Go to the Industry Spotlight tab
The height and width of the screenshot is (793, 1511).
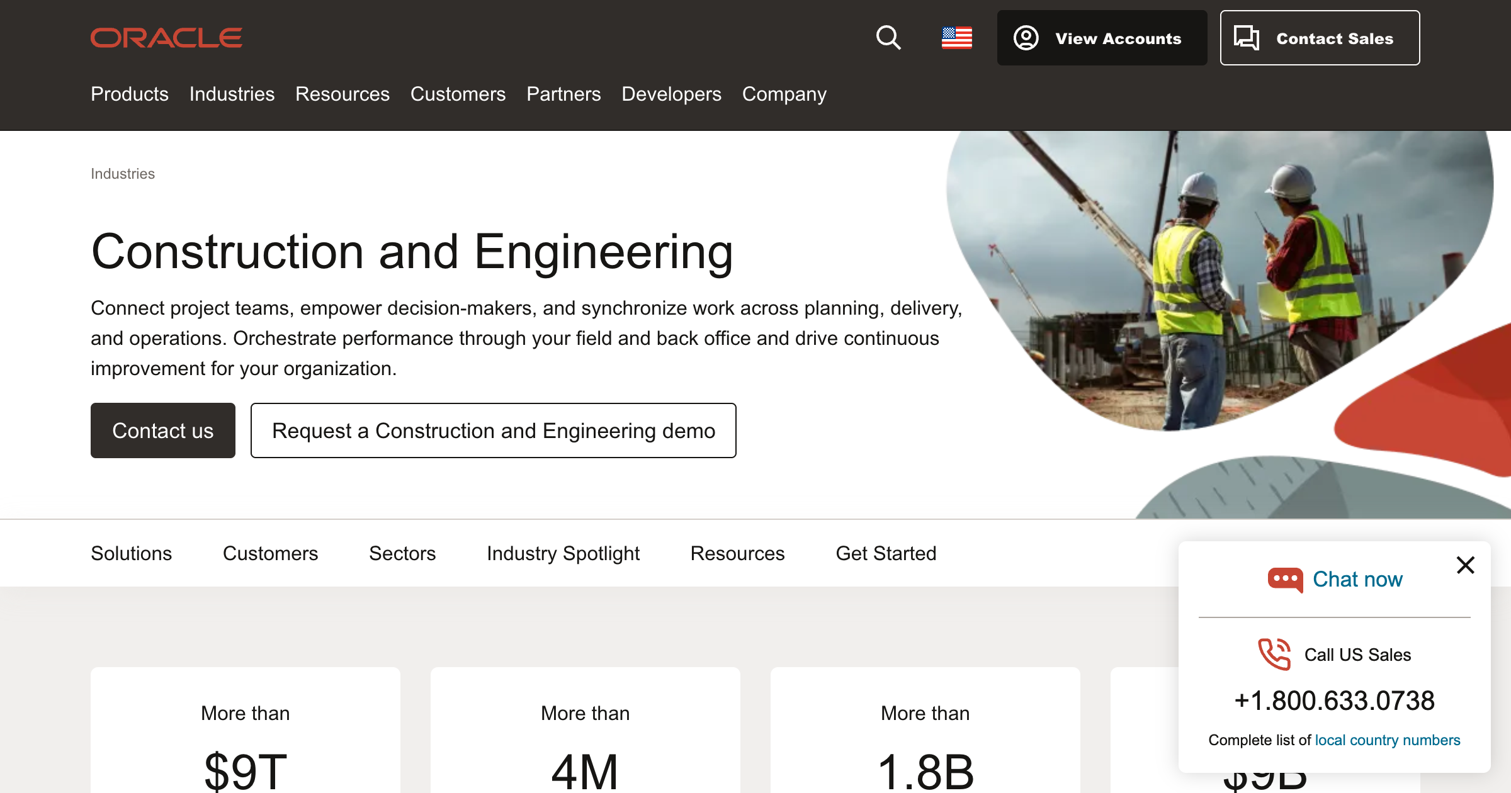[x=563, y=553]
